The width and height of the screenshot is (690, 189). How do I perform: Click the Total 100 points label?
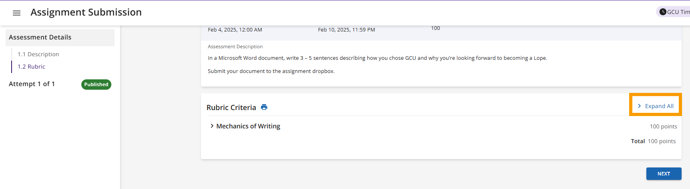click(x=653, y=141)
